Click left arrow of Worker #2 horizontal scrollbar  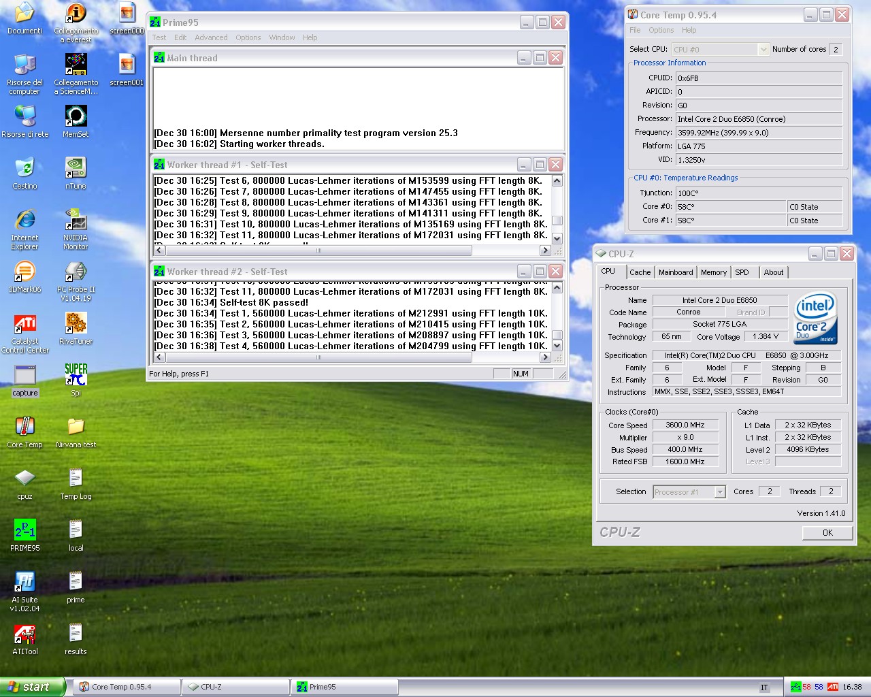tap(159, 357)
